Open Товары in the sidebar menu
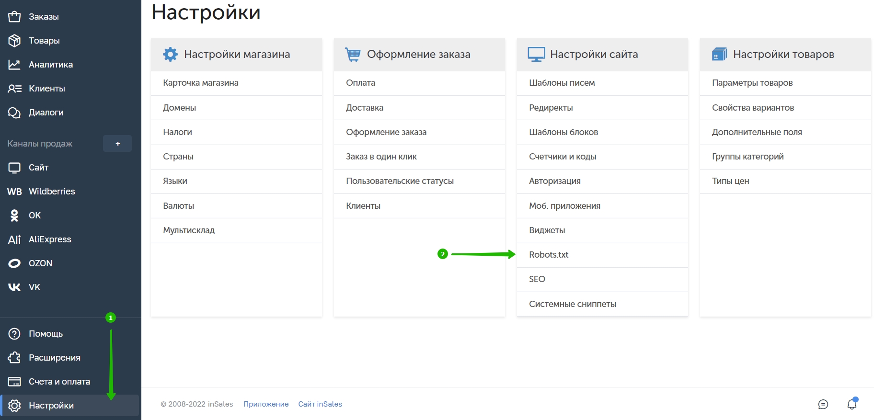The image size is (874, 420). [x=44, y=41]
